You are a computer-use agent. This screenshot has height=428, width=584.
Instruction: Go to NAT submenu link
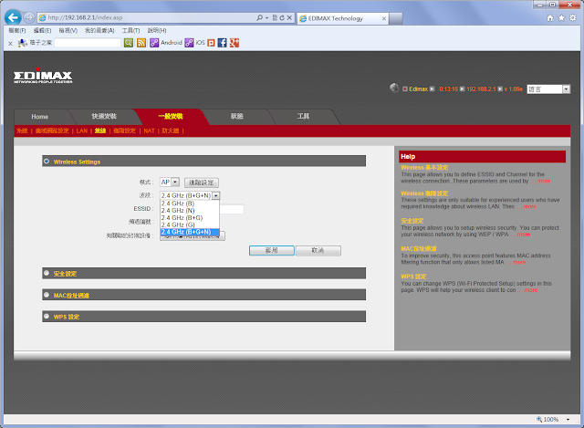149,130
